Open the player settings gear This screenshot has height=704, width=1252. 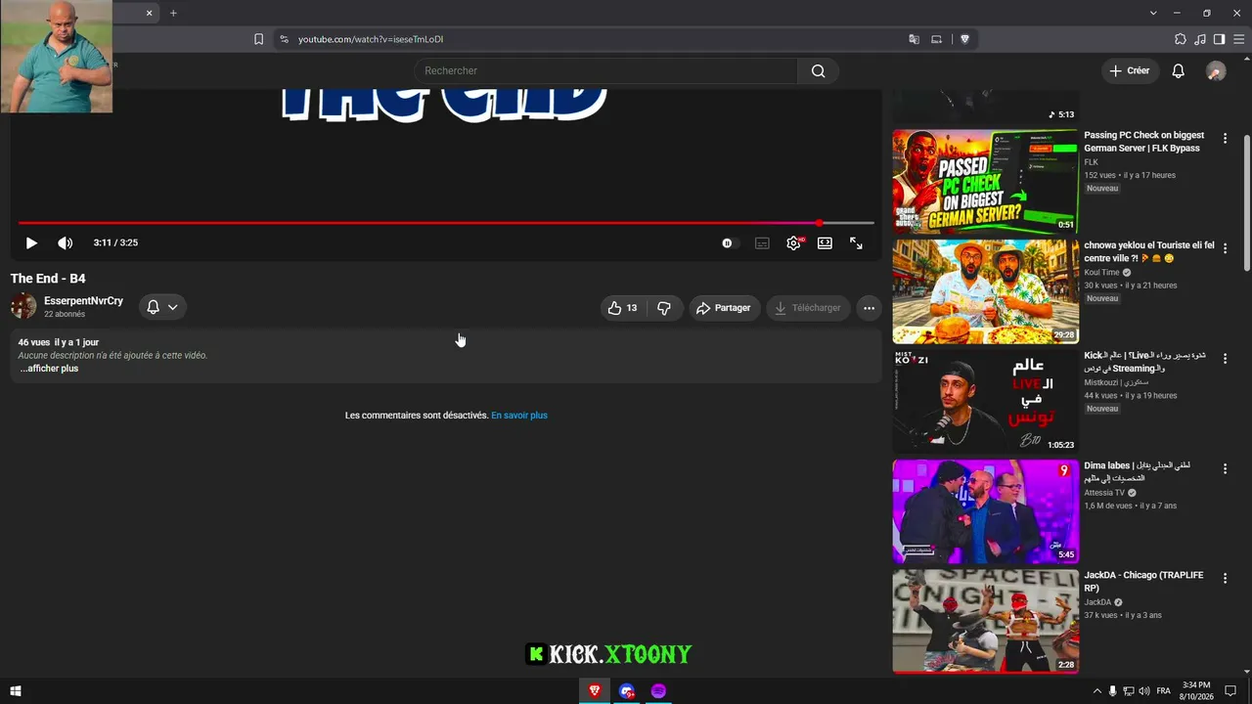[x=793, y=243]
